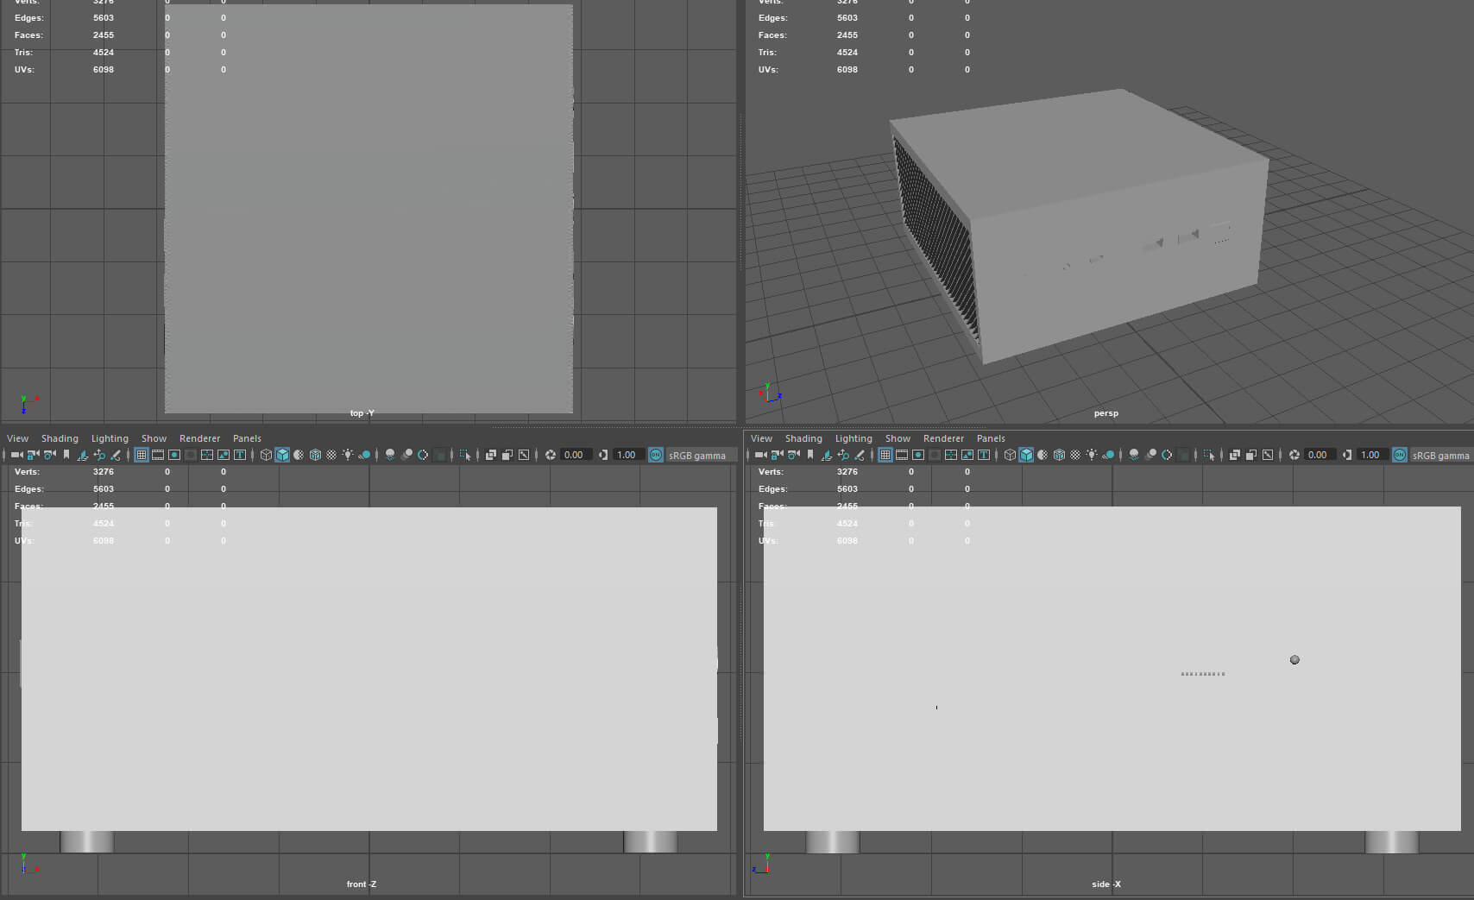Turn off color management ON button, front view

[x=656, y=455]
